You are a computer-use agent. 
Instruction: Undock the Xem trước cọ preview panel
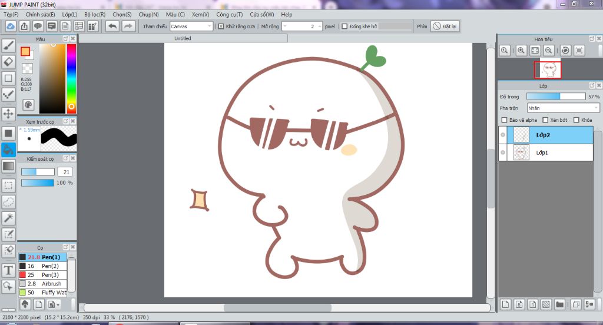(x=66, y=121)
